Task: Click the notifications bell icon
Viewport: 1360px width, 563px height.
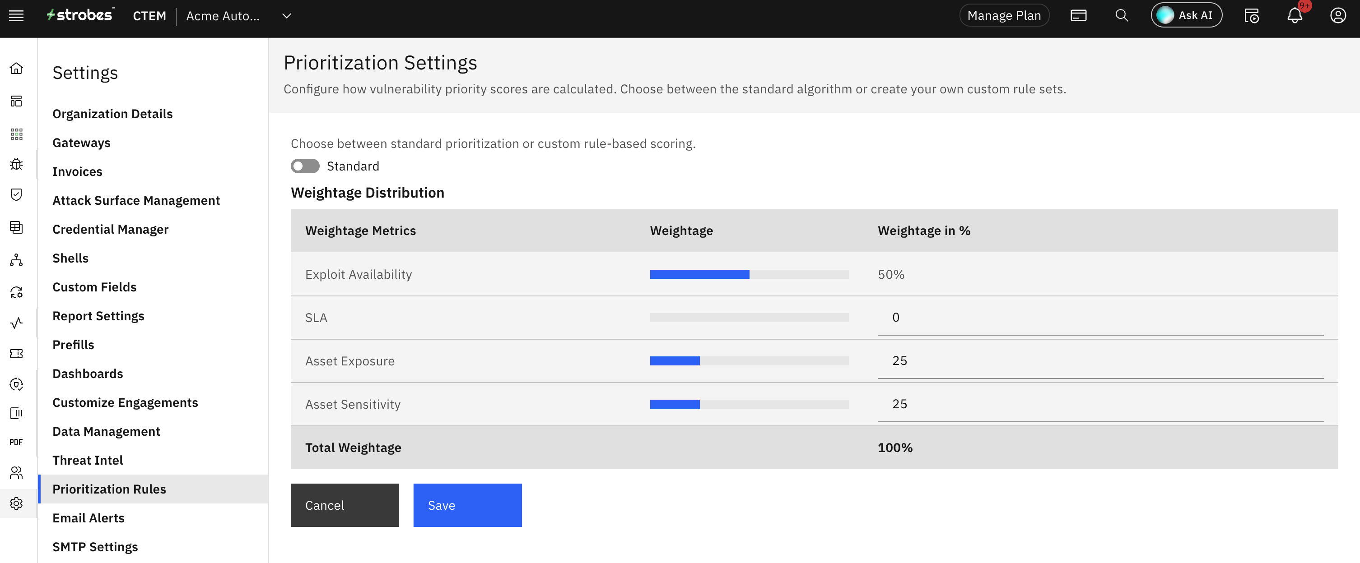Action: coord(1294,16)
